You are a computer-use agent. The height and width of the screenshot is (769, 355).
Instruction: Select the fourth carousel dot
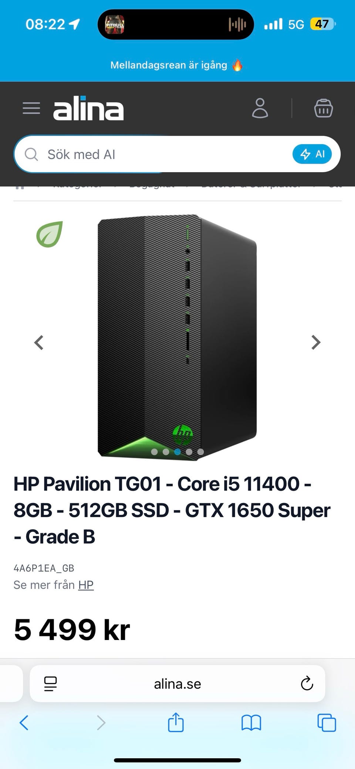pos(189,452)
